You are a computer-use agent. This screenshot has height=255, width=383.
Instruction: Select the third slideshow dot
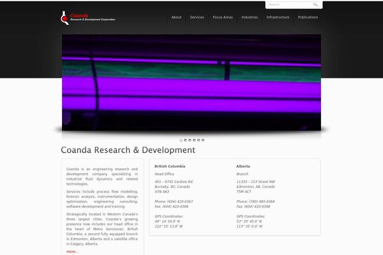(x=190, y=140)
